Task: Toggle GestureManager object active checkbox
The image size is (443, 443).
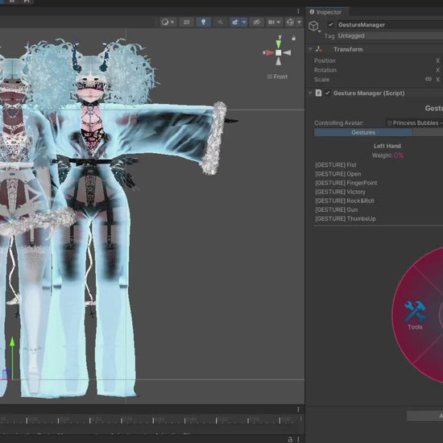Action: [330, 25]
